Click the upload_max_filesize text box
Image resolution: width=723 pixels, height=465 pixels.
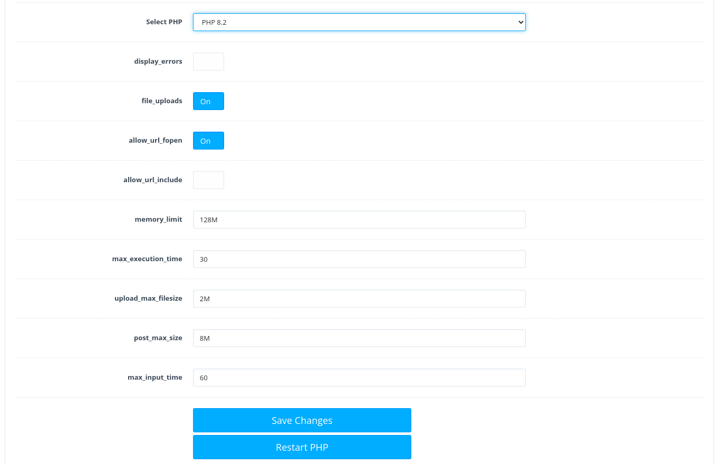(359, 299)
